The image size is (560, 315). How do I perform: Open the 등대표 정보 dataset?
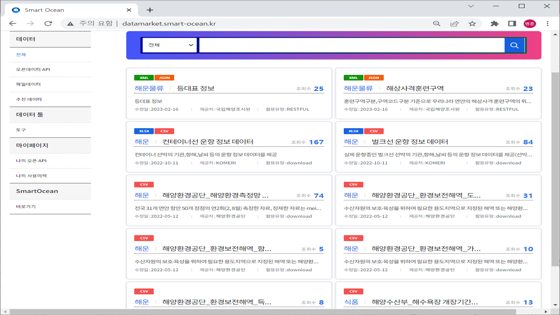[196, 88]
